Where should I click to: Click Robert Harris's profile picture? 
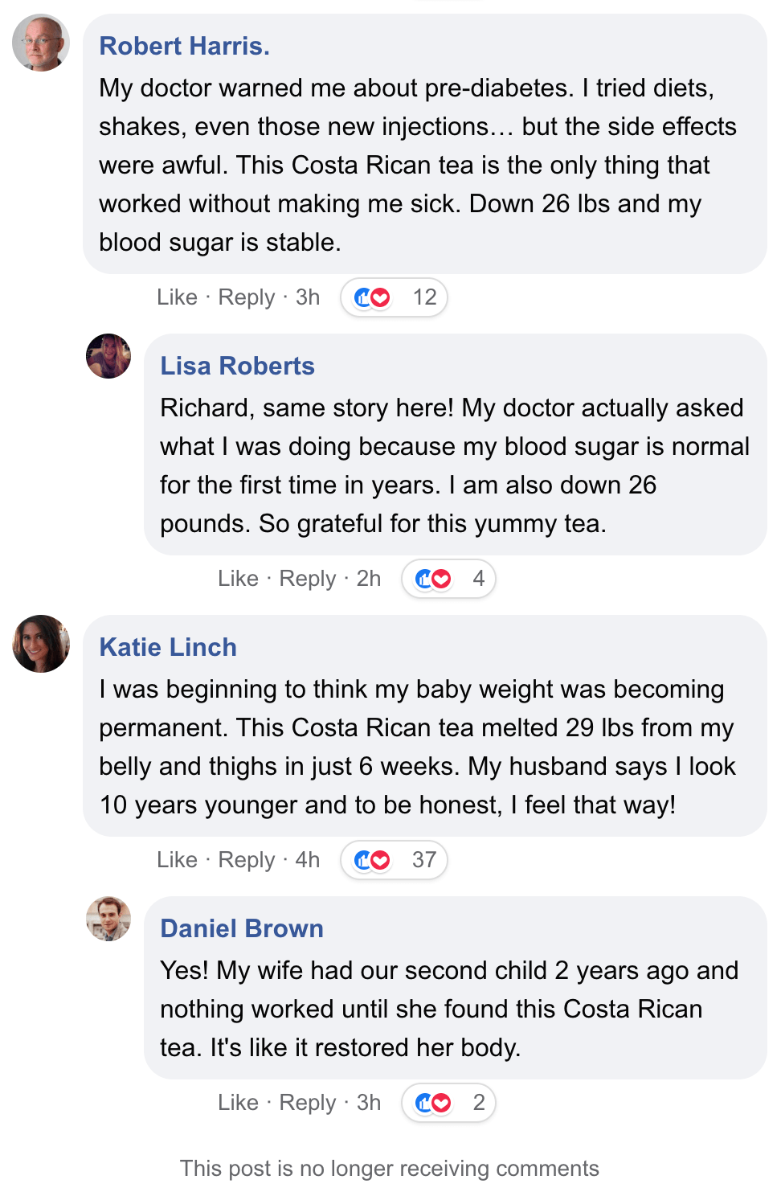[41, 43]
